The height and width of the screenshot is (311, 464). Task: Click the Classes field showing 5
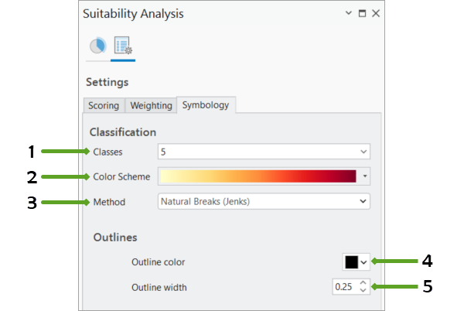[255, 152]
